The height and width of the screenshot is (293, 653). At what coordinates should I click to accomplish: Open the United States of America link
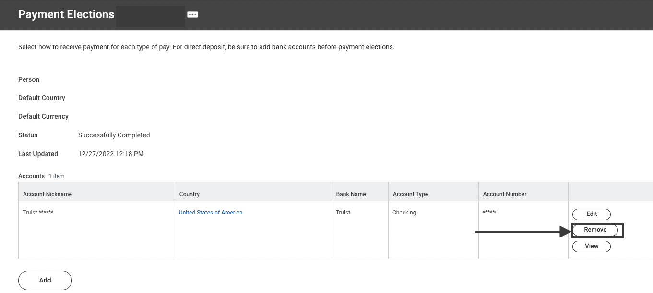point(210,212)
